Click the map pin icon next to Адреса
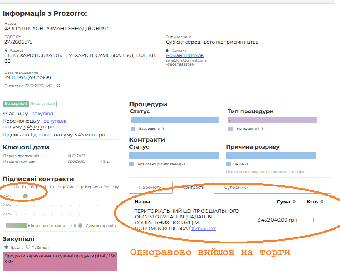The width and height of the screenshot is (340, 277). pyautogui.click(x=6, y=50)
